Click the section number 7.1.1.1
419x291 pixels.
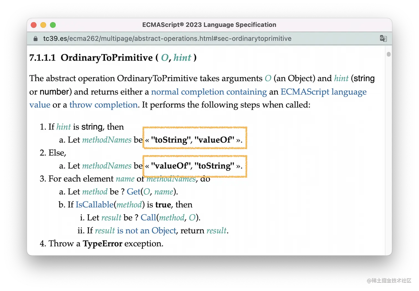pyautogui.click(x=42, y=58)
